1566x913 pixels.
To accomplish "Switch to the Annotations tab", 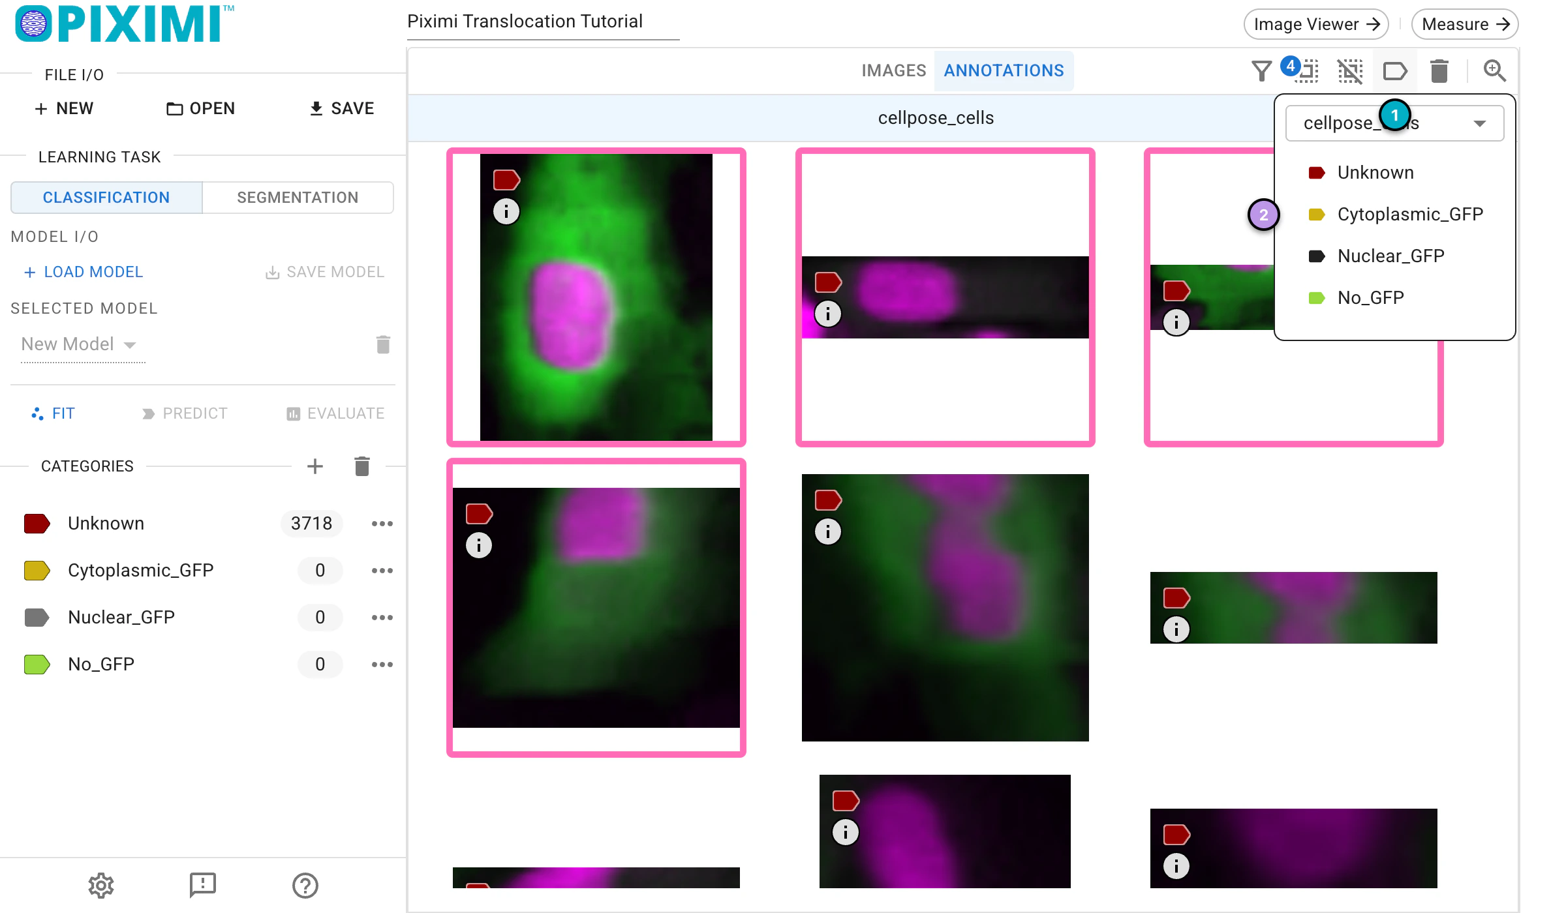I will point(1004,70).
